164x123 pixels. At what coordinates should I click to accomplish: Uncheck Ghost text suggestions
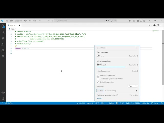(98, 75)
